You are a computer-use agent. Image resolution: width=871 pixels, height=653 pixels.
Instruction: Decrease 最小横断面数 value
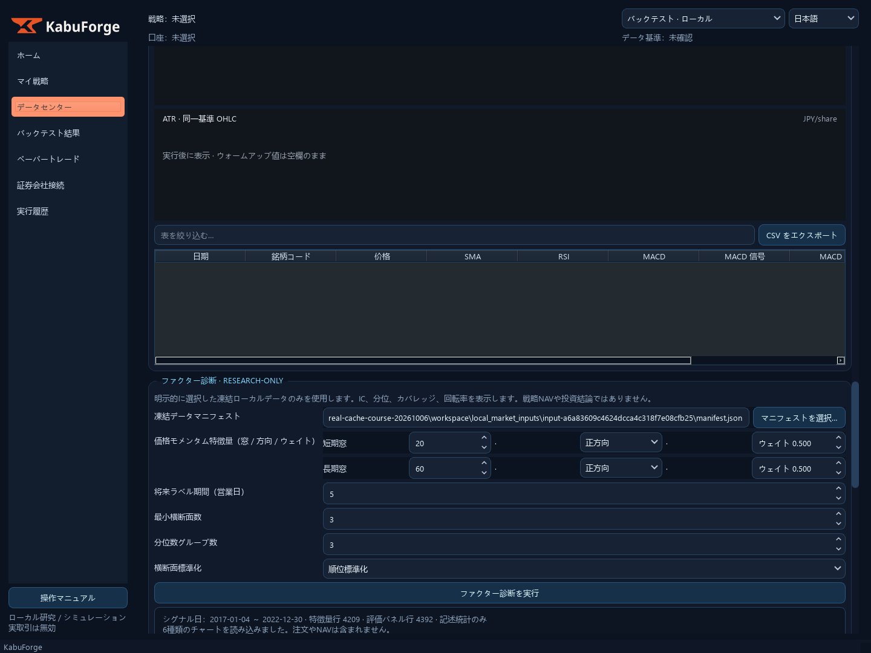tap(838, 524)
